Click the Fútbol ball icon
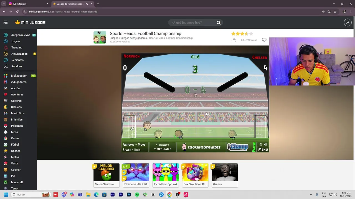The height and width of the screenshot is (199, 355). coord(6,145)
